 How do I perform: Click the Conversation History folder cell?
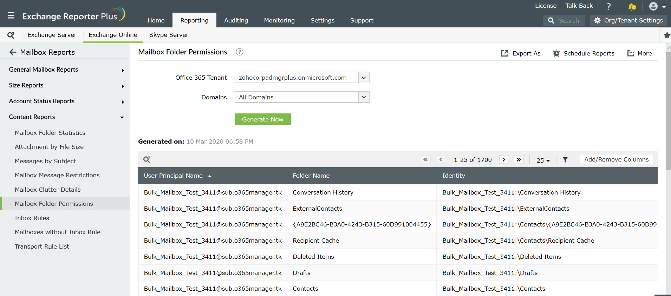point(362,192)
